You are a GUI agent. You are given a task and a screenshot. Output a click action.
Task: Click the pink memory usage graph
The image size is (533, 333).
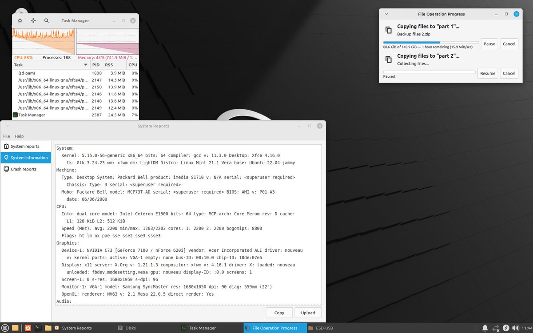coord(107,41)
